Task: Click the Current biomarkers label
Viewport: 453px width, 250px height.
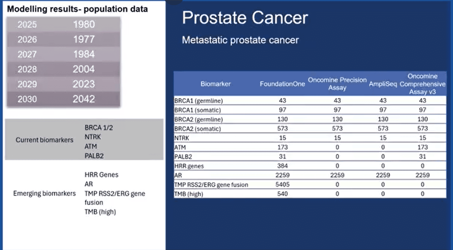Action: click(x=44, y=140)
